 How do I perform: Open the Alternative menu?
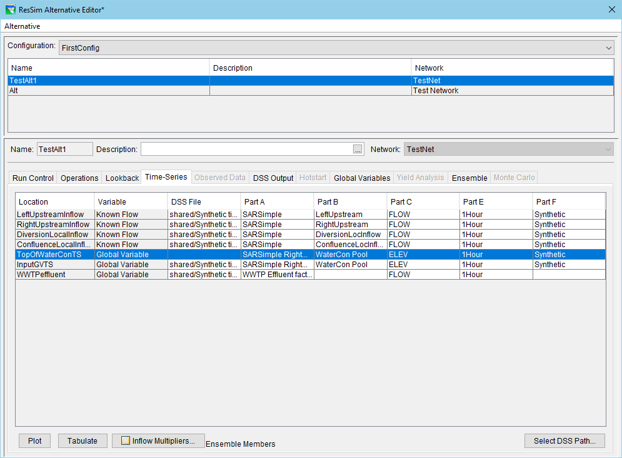23,26
